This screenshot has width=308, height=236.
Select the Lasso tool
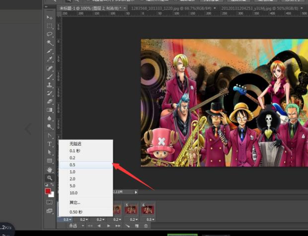coord(50,34)
